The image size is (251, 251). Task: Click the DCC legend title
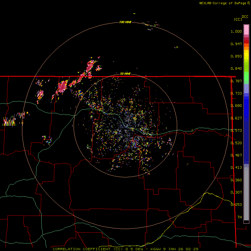245,17
